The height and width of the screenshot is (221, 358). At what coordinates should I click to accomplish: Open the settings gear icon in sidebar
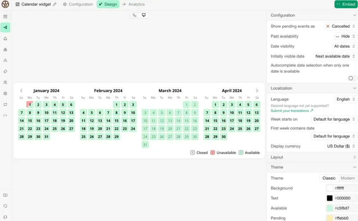point(5,93)
